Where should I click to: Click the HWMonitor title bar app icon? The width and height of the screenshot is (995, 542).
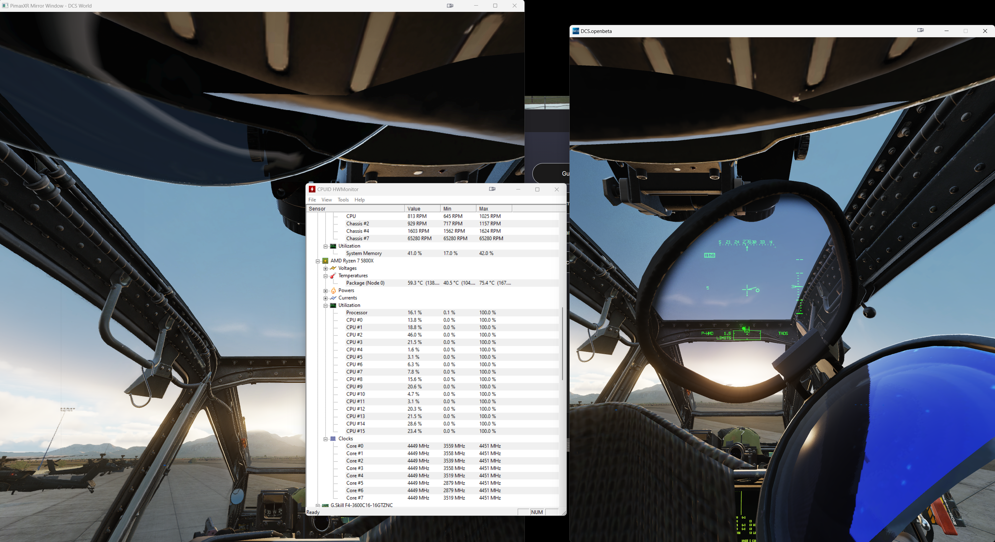pyautogui.click(x=312, y=189)
